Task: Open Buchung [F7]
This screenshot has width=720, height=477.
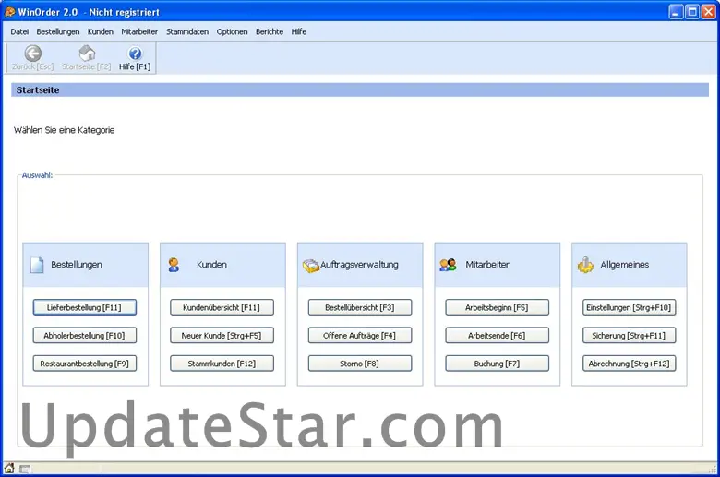Action: pyautogui.click(x=497, y=364)
